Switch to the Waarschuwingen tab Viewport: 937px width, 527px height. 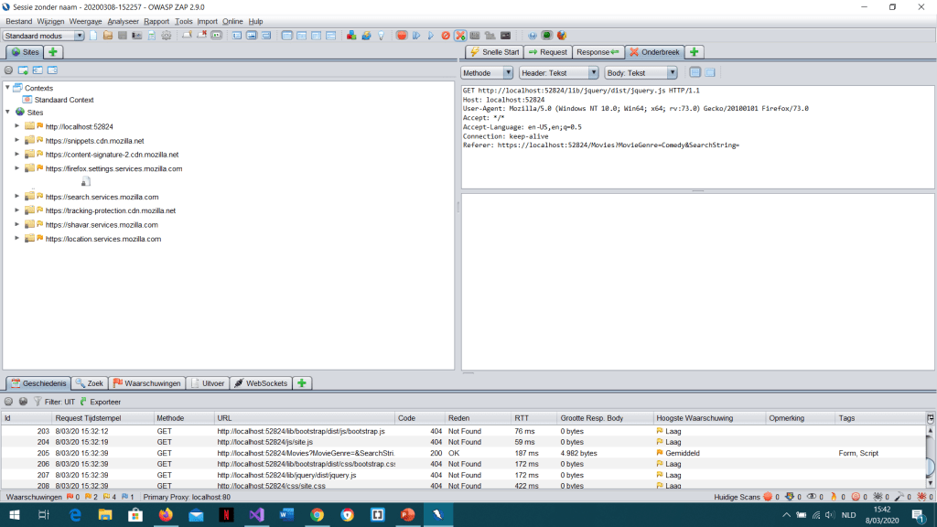coord(147,383)
